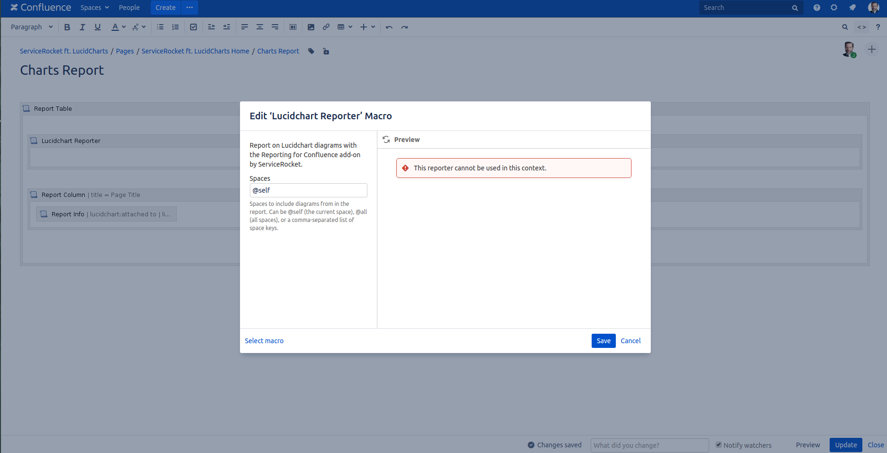Click the Create button
Viewport: 887px width, 453px height.
[x=165, y=8]
